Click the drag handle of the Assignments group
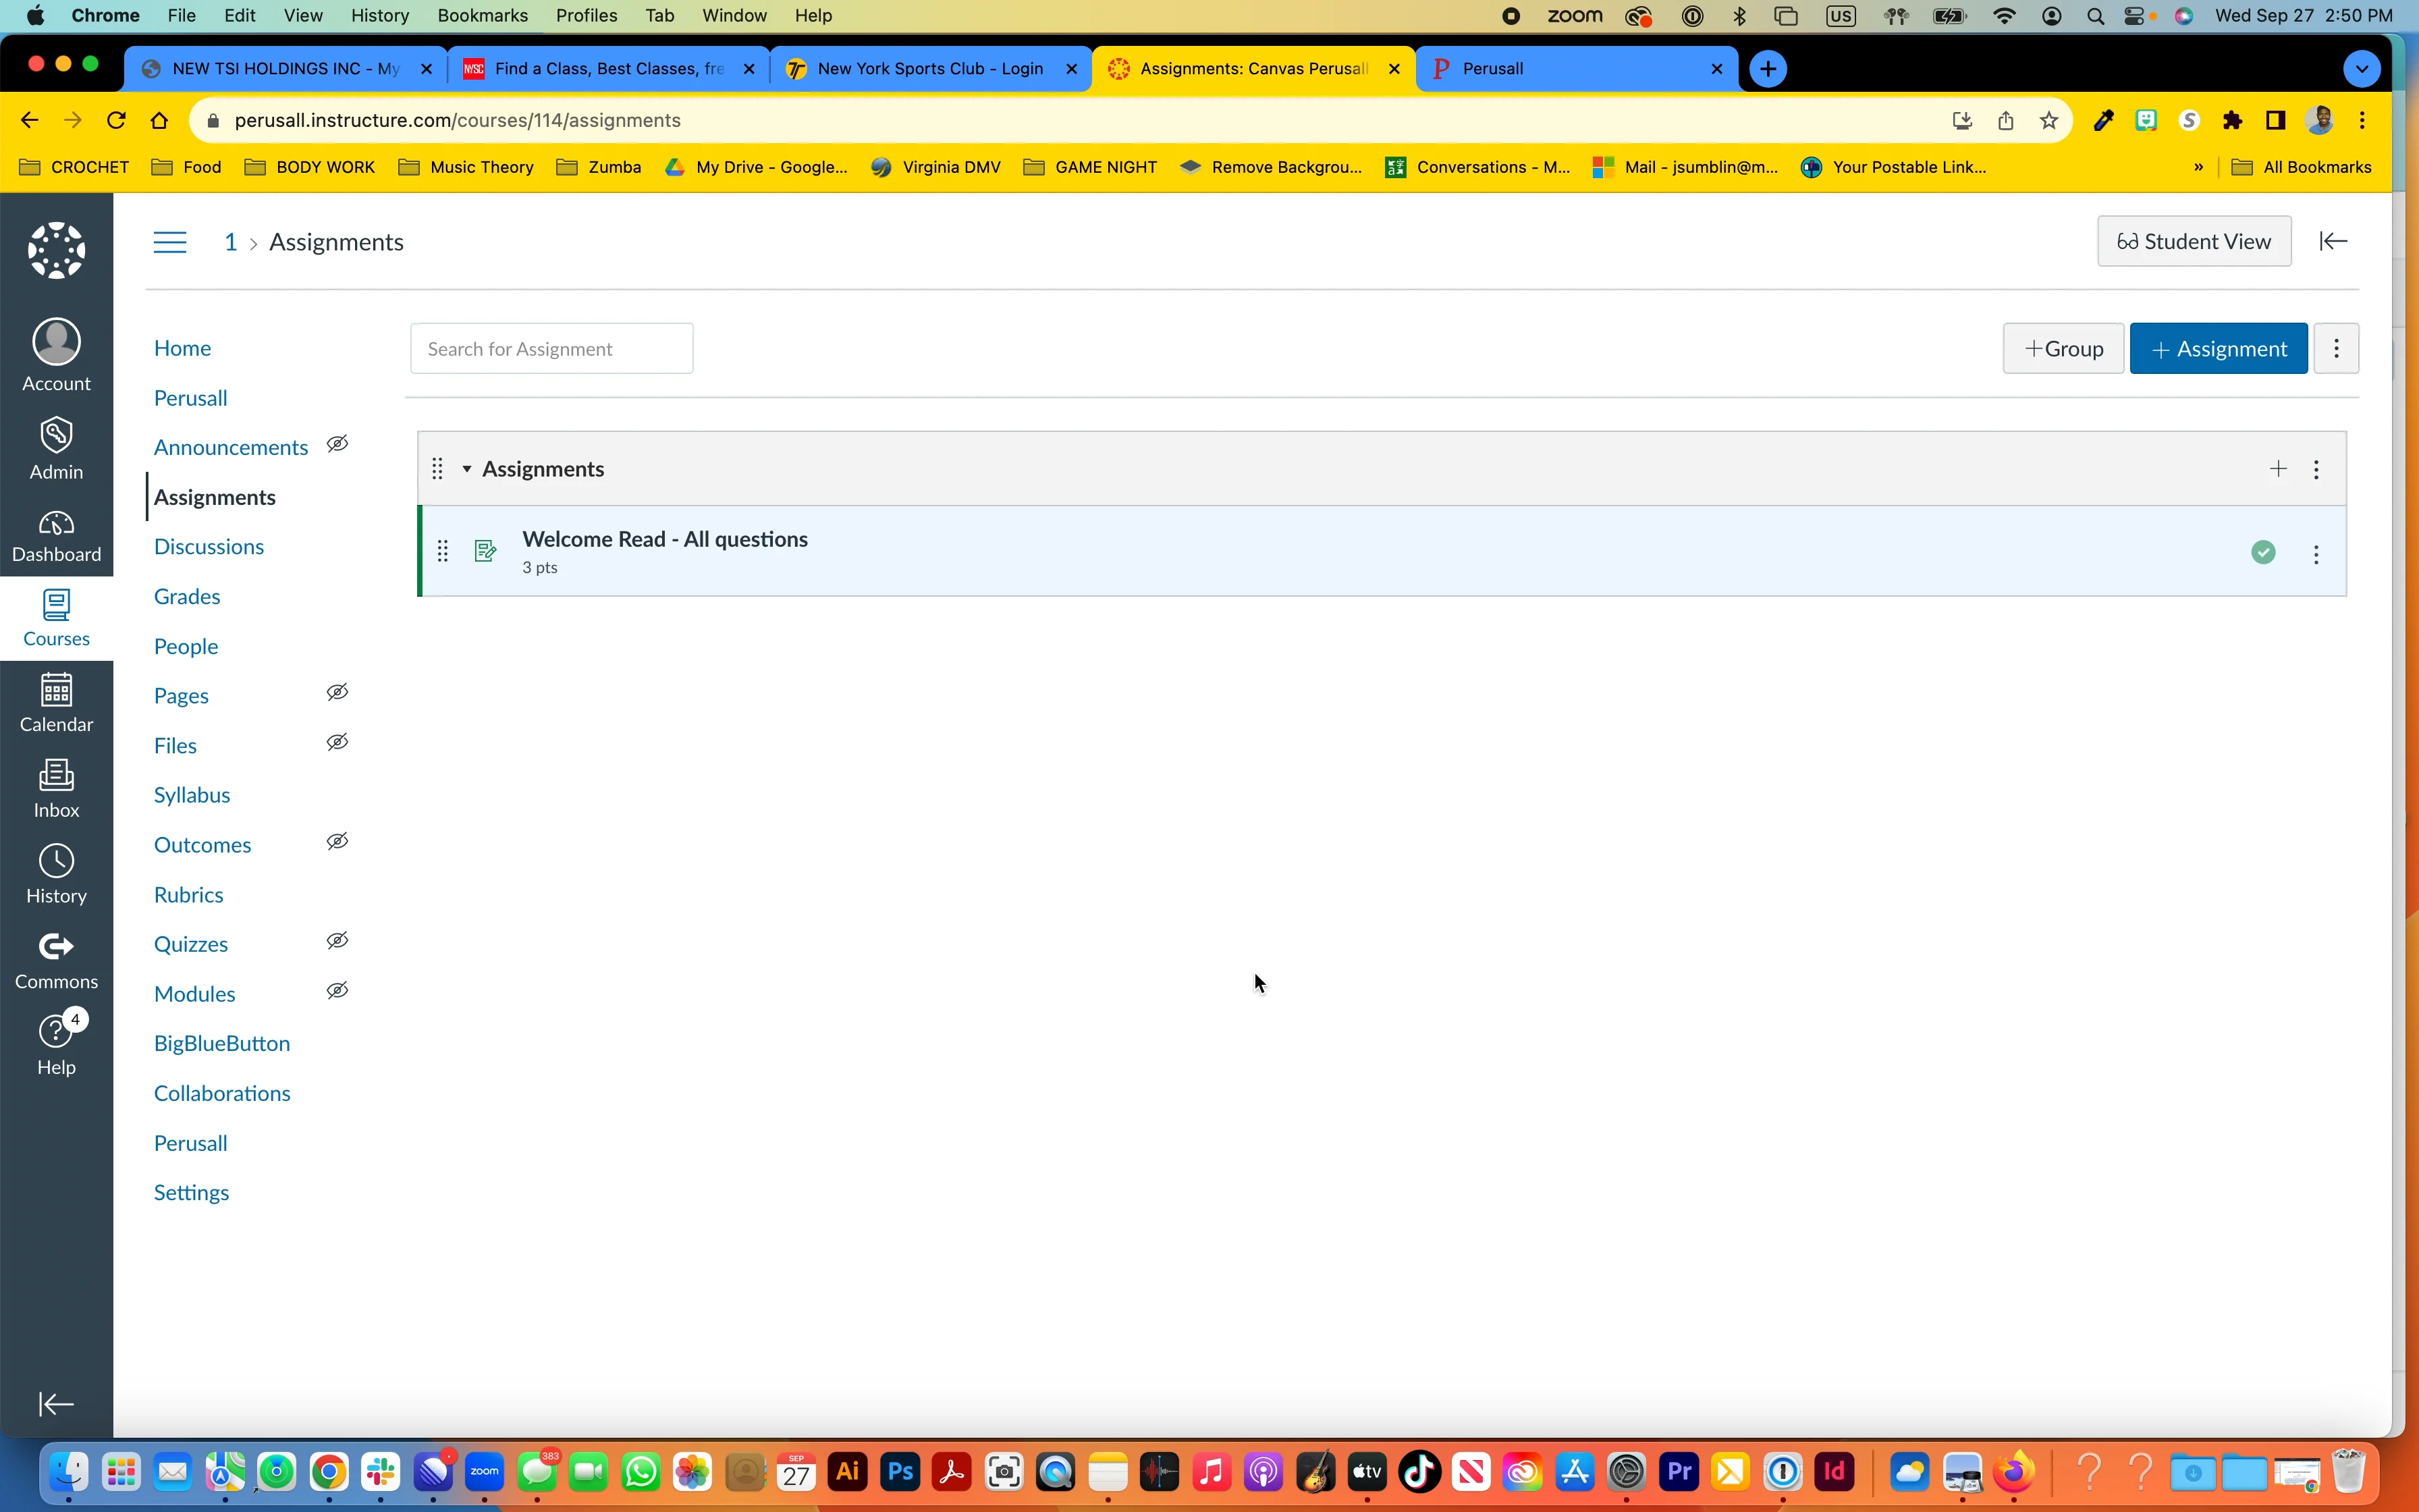 (437, 468)
